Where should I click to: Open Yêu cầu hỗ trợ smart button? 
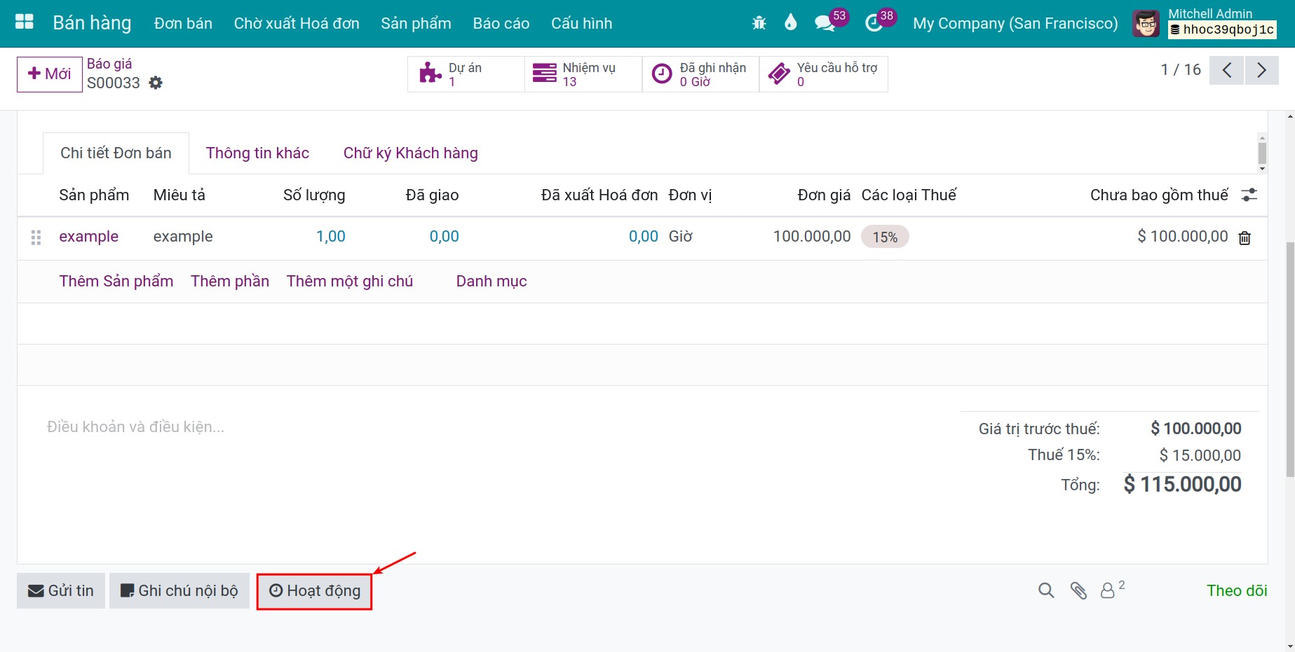(x=824, y=74)
